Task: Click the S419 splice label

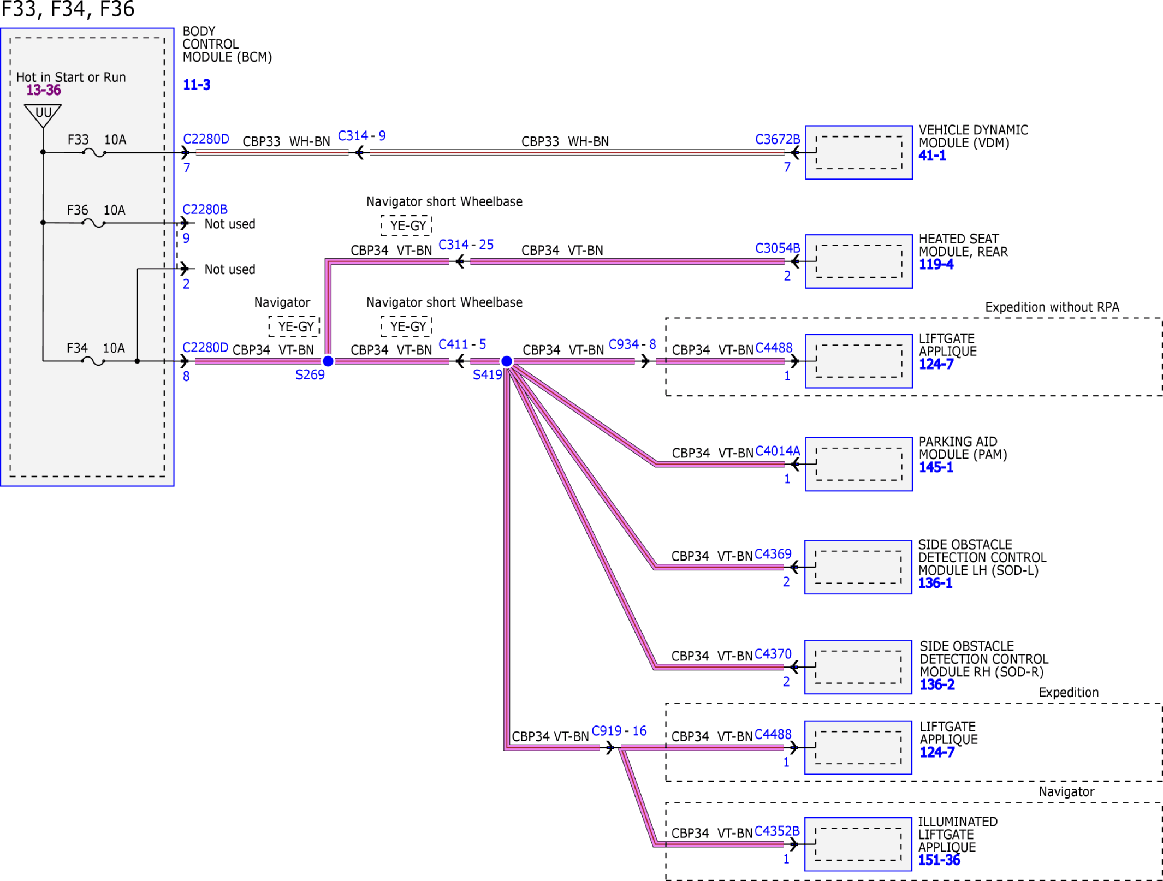Action: pos(488,375)
